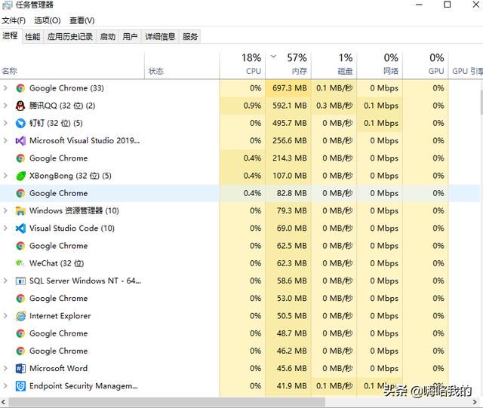Sort by the 磁盘 column header
The height and width of the screenshot is (408, 483).
(x=334, y=65)
